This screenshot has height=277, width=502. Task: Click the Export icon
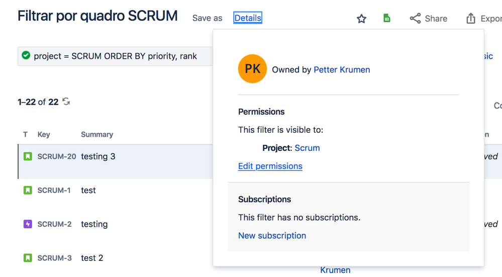(471, 19)
